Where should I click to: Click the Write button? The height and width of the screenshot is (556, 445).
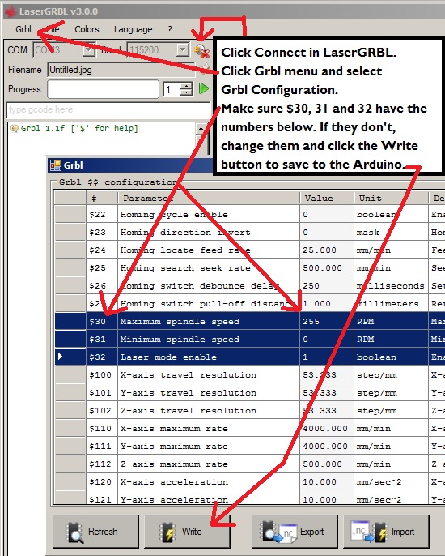click(187, 532)
